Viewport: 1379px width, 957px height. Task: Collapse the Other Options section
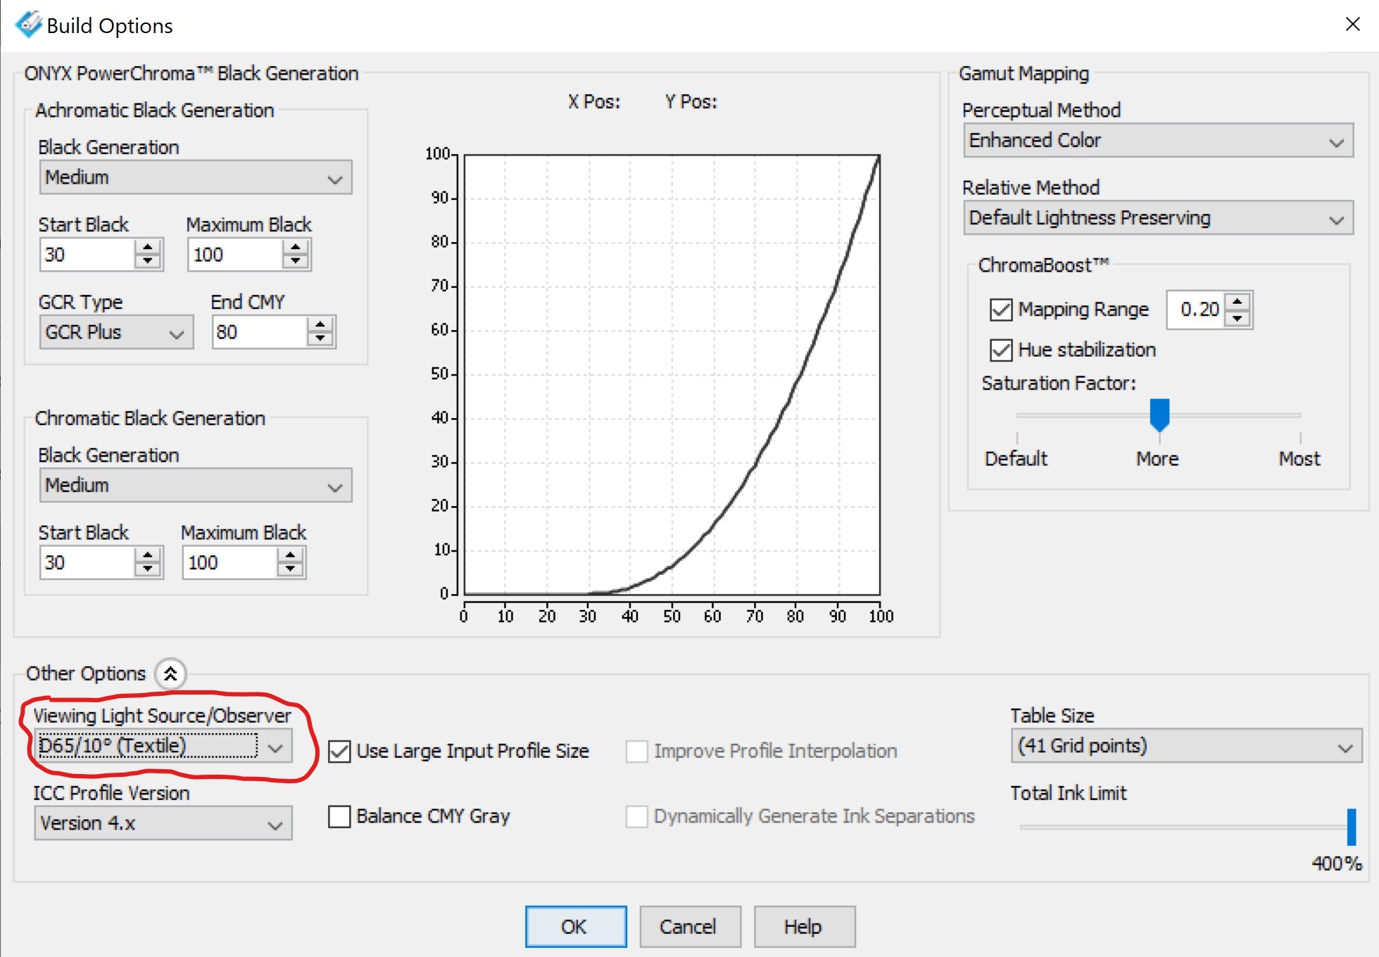tap(170, 674)
